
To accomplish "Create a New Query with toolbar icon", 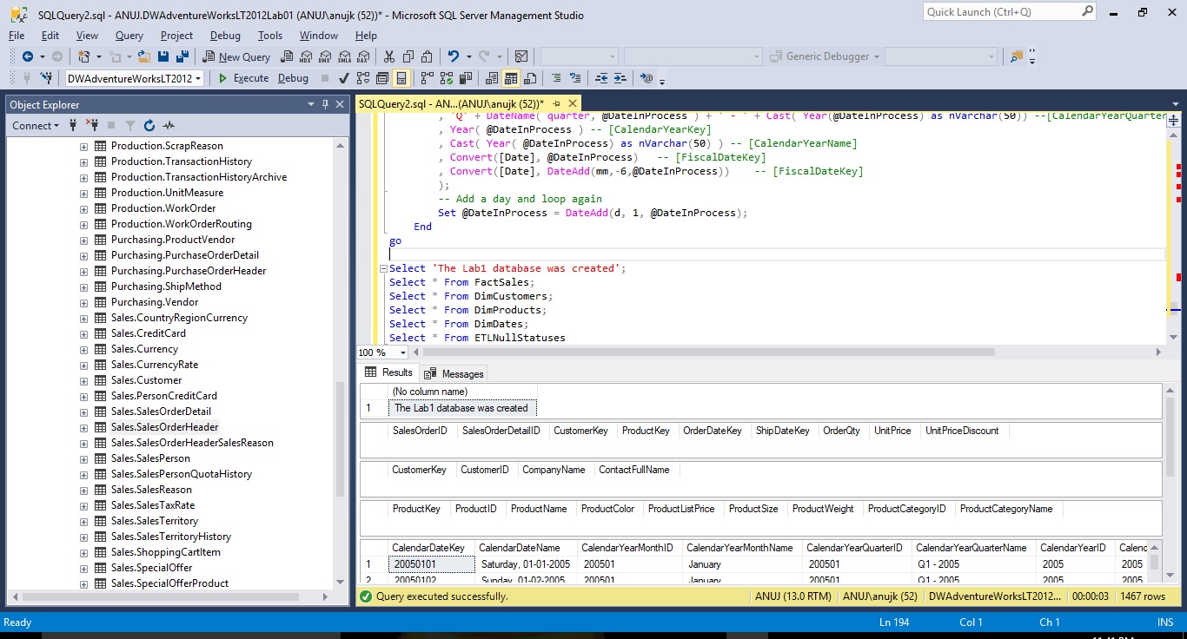I will click(x=235, y=56).
